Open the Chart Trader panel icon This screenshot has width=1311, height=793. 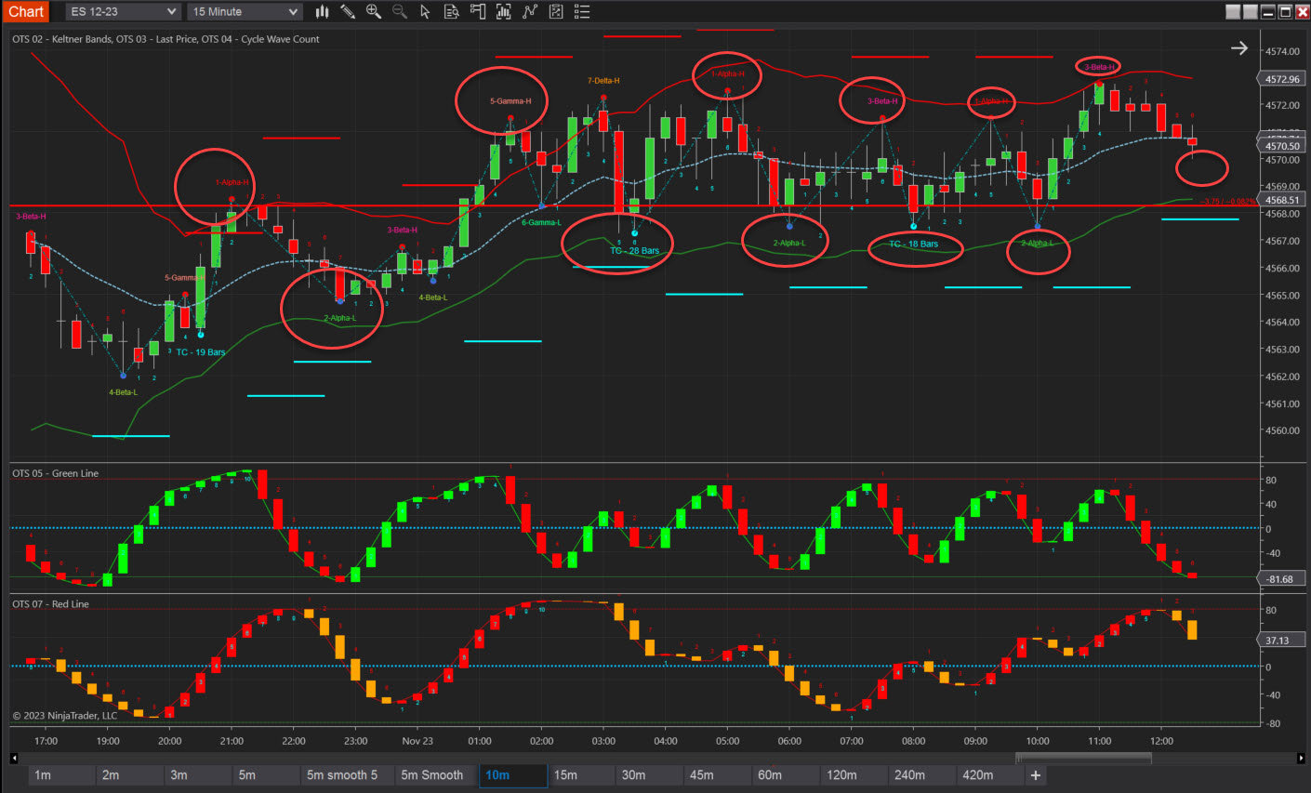pos(478,11)
